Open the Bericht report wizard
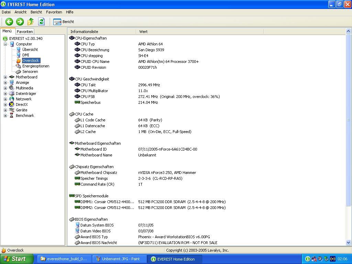This screenshot has width=352, height=264. 64,22
